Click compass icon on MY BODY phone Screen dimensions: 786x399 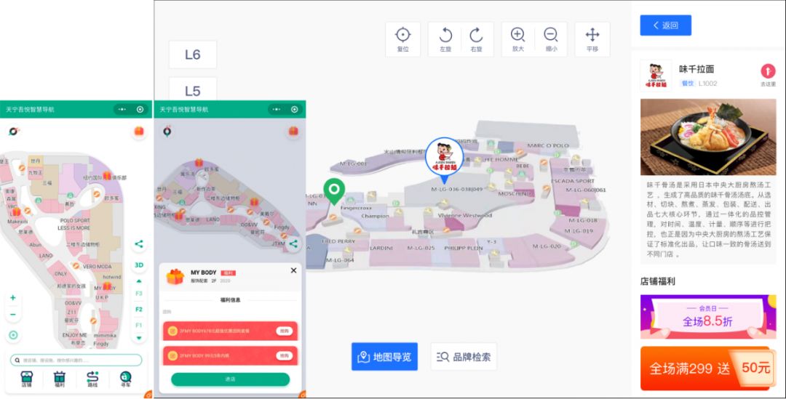click(x=167, y=132)
